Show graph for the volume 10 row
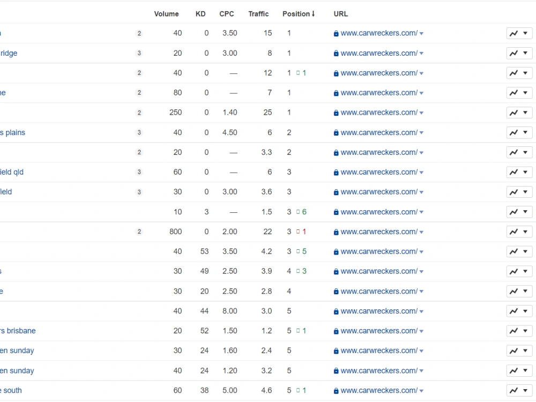The height and width of the screenshot is (402, 536). click(513, 212)
